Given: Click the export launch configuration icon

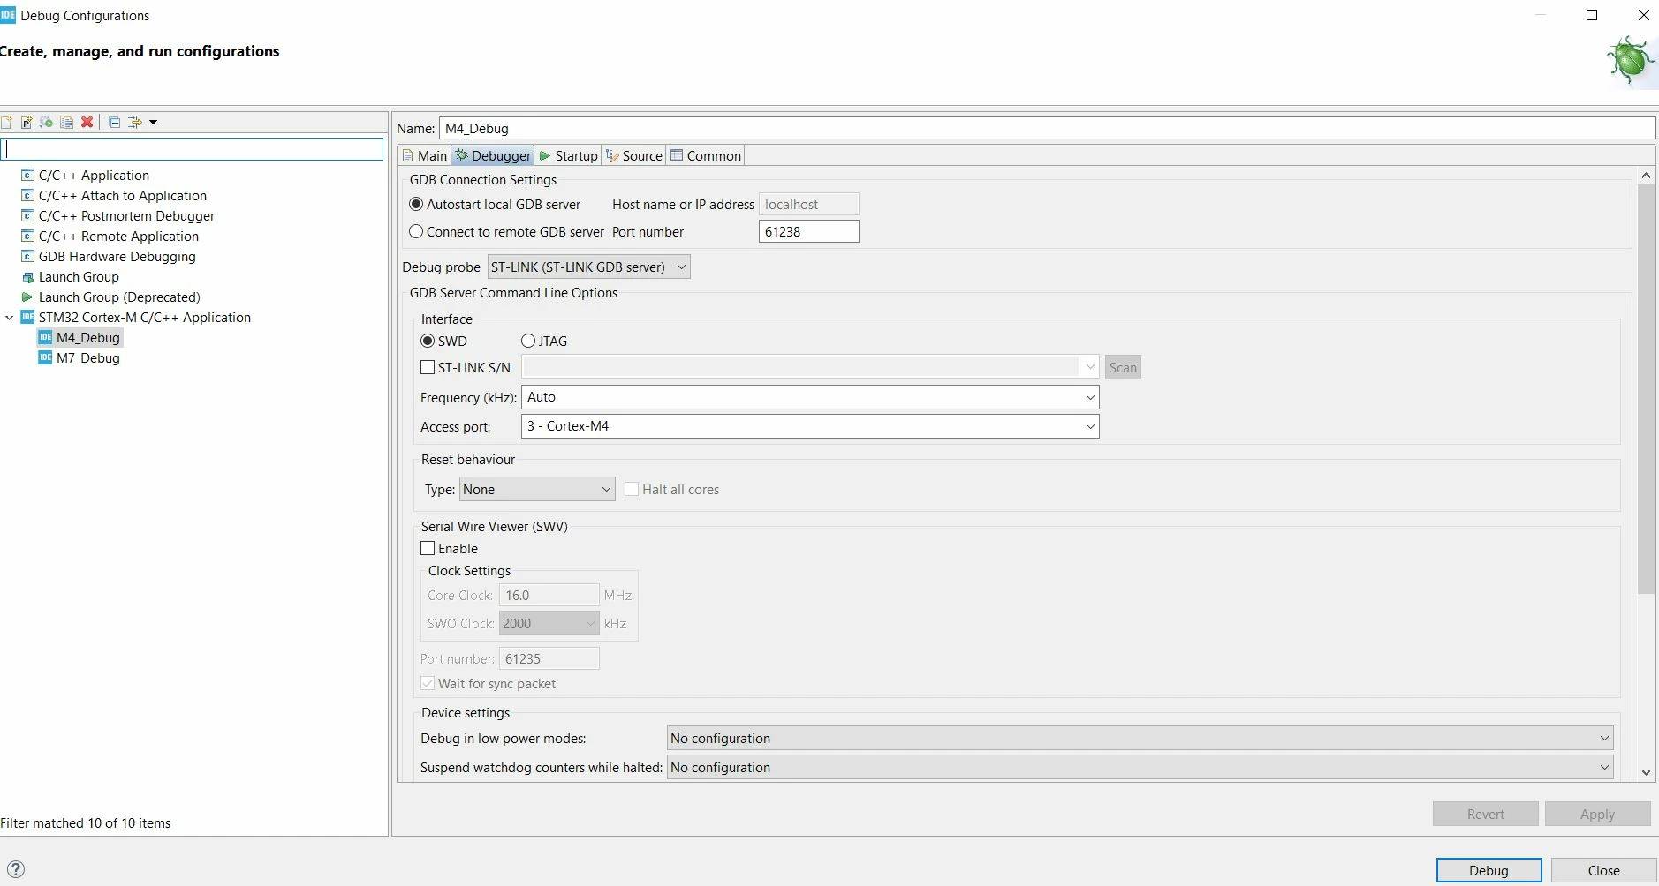Looking at the screenshot, I should 46,123.
